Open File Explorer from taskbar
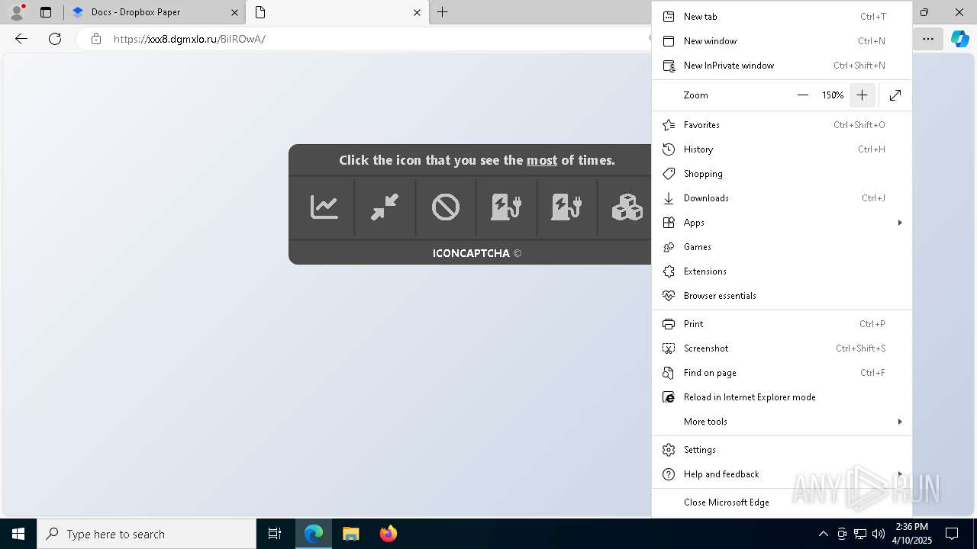Viewport: 977px width, 549px height. (x=351, y=534)
